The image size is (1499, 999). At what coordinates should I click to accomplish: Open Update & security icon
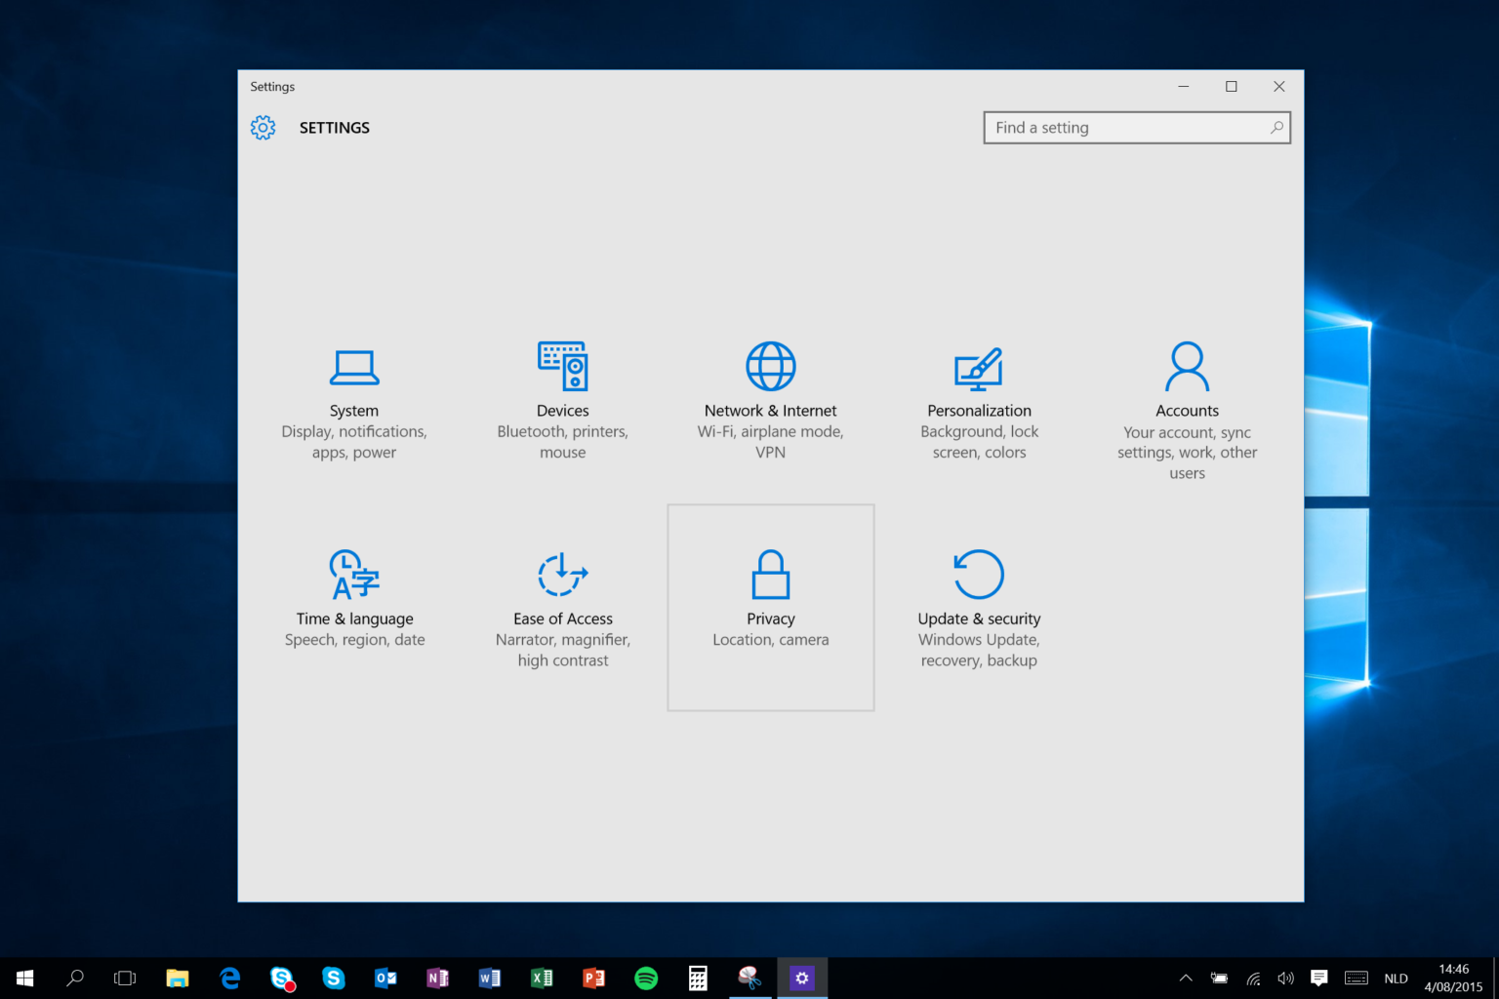[x=979, y=575]
